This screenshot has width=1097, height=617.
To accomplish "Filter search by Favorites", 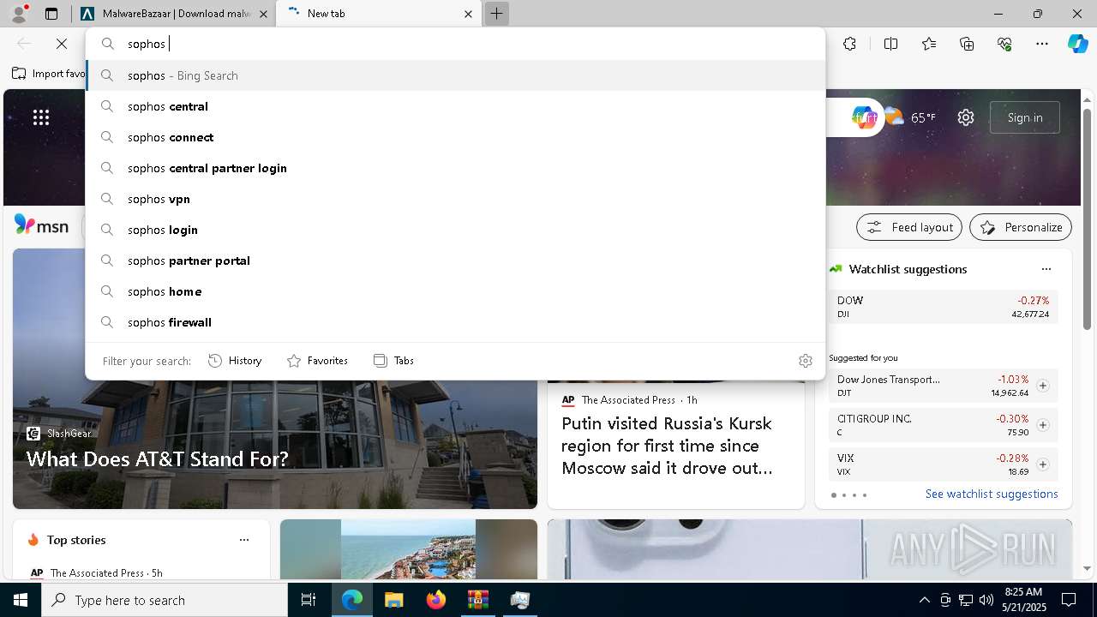I will pos(317,361).
